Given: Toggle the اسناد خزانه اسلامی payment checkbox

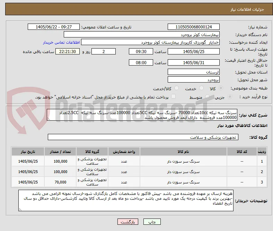Looking at the screenshot, I should (174, 96).
